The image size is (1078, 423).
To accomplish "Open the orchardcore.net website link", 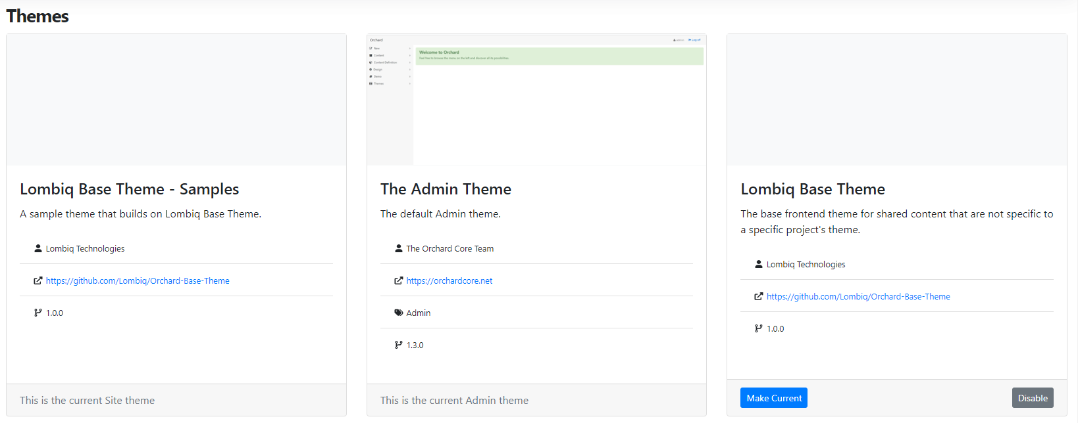I will click(449, 280).
